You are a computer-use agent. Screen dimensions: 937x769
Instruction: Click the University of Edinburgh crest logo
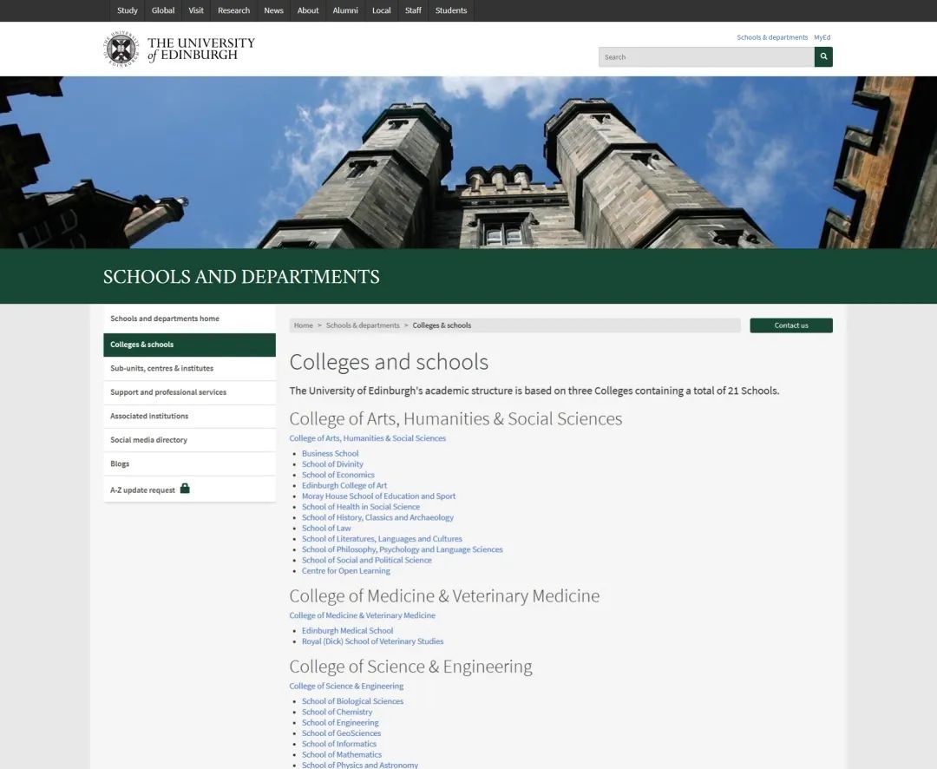122,49
